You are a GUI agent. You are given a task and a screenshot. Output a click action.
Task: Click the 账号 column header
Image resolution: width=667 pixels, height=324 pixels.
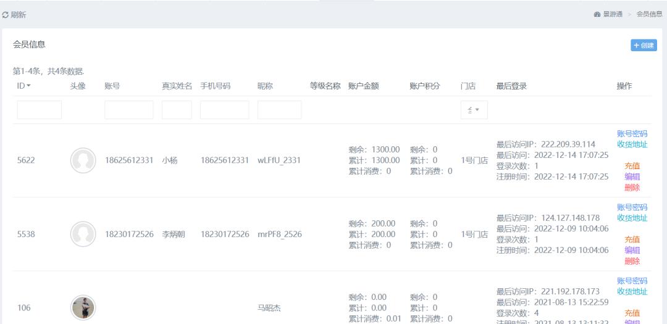[112, 86]
